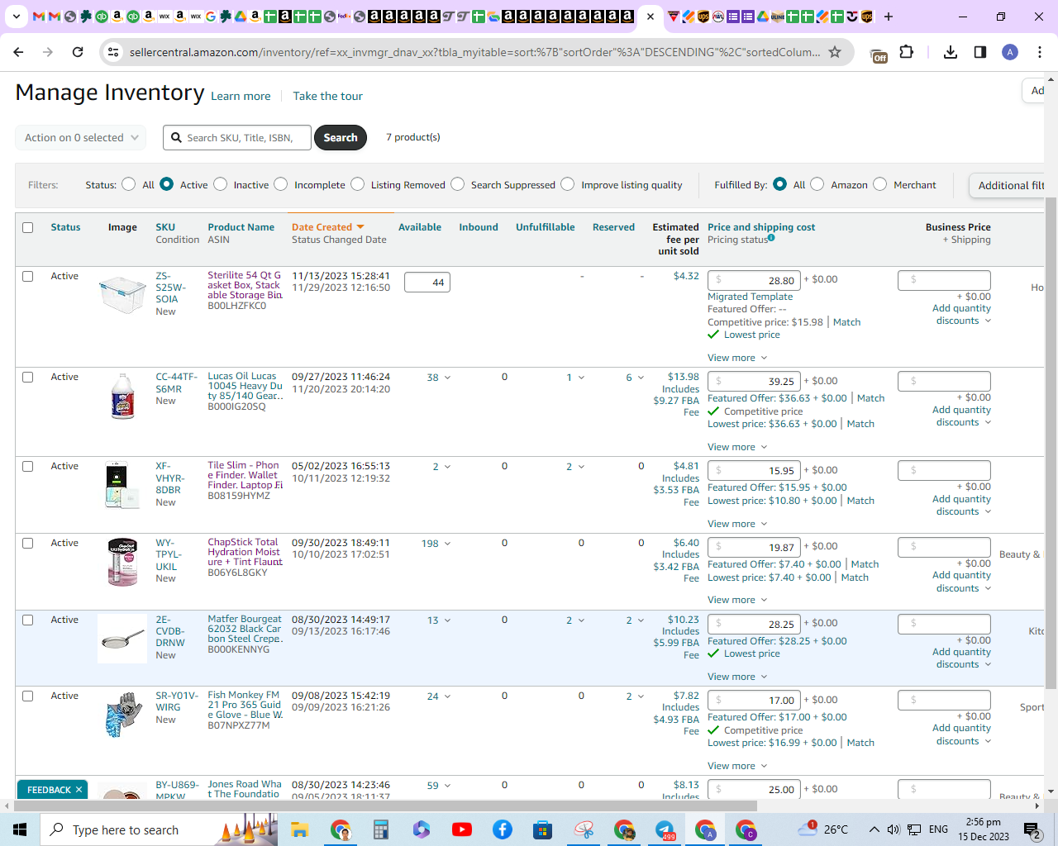Dismiss the FEEDBACK tab with its X

click(x=79, y=790)
